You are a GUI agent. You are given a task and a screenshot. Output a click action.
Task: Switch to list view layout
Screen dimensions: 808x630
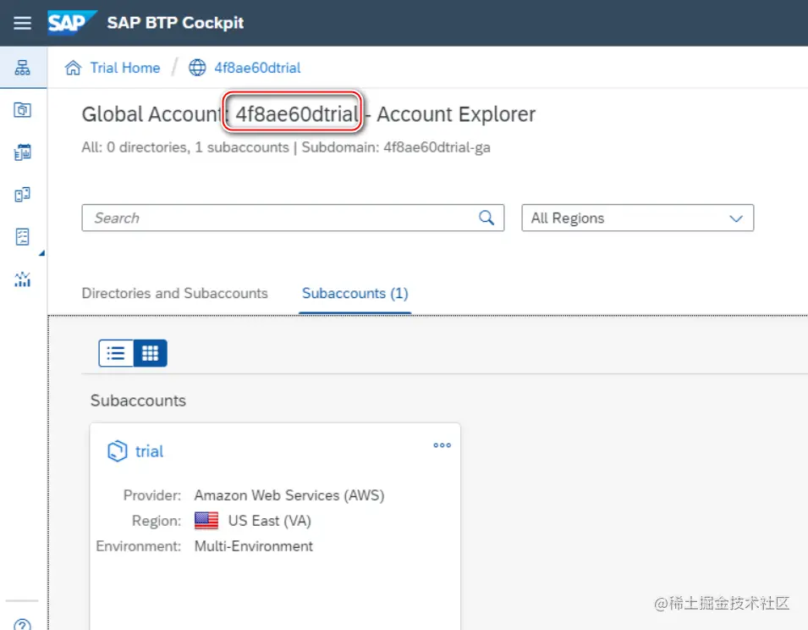point(117,353)
